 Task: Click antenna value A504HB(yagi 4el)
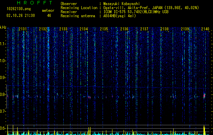click(x=120, y=16)
